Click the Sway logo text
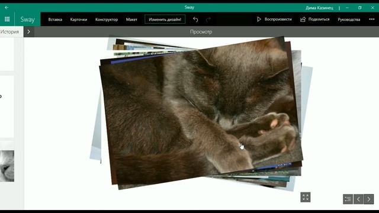 point(27,20)
